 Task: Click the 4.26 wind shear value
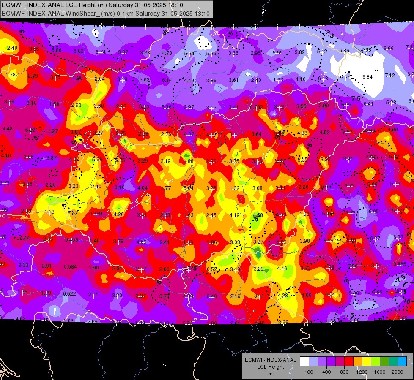118,214
